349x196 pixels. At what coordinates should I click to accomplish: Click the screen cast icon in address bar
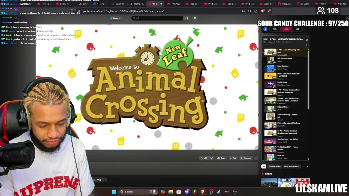tap(243, 11)
